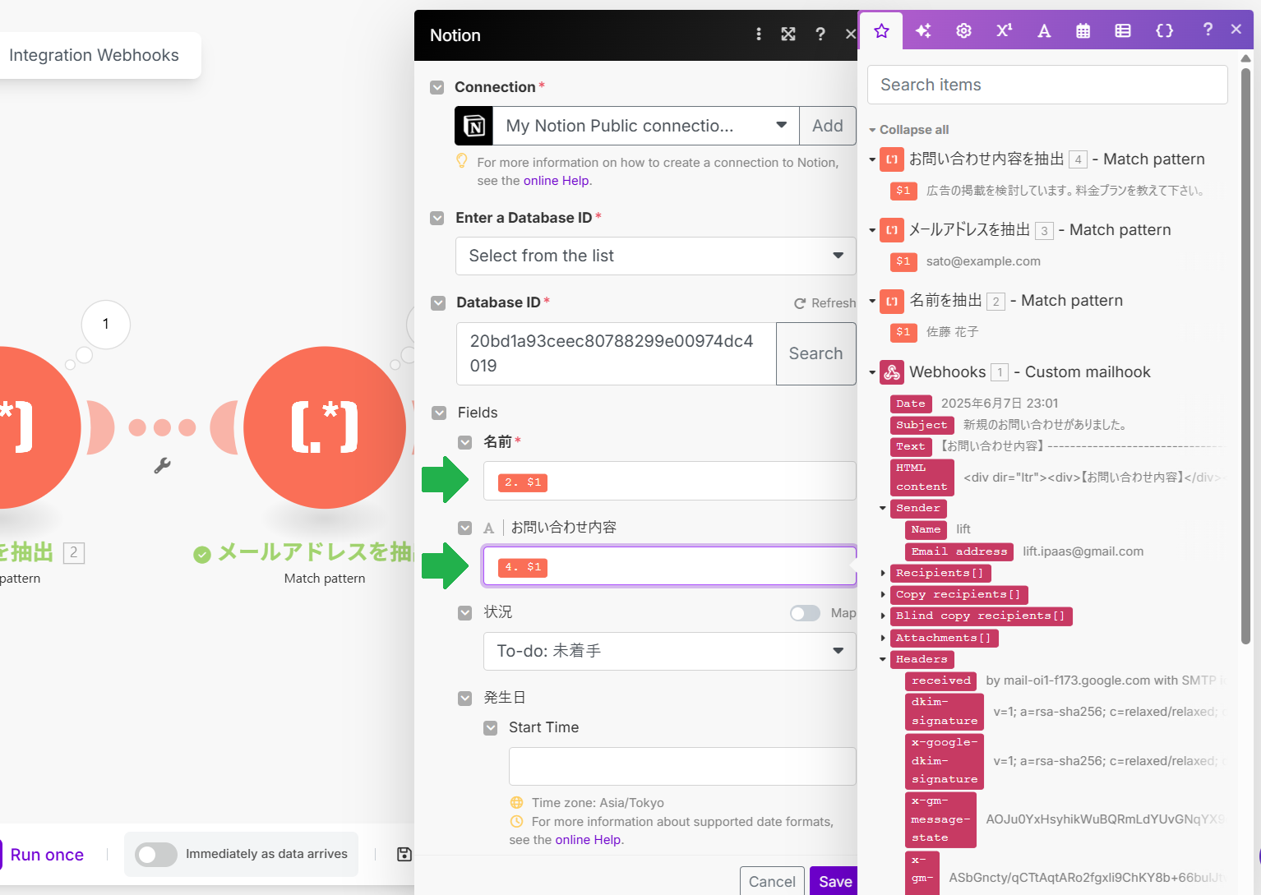Toggle the 名前 field checkbox

(x=465, y=442)
